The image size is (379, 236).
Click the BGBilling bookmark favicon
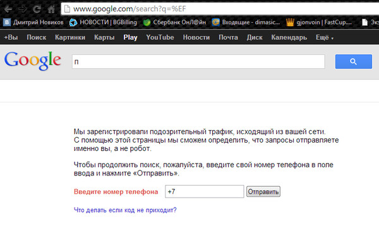(73, 22)
